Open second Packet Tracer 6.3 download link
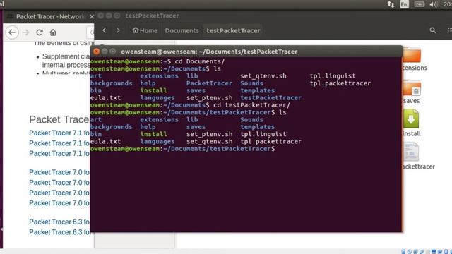Screen dimensions: 452x254 [x=59, y=232]
